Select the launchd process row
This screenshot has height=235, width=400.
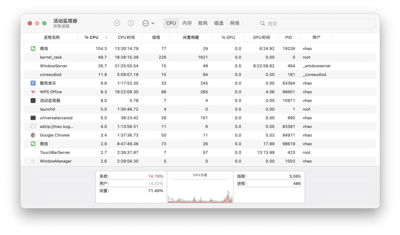(200, 109)
